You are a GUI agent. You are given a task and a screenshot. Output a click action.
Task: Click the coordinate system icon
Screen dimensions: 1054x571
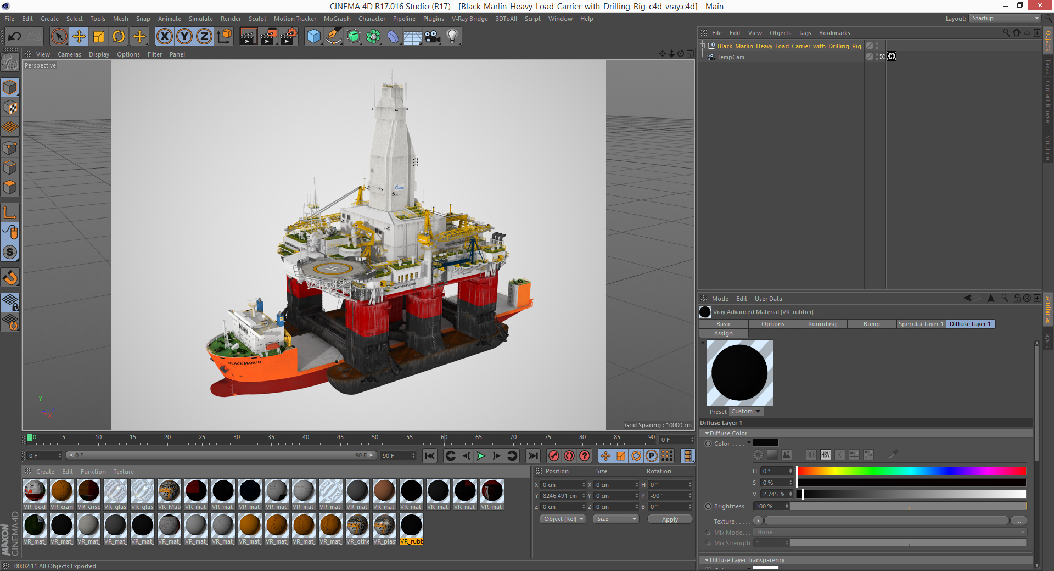coord(225,37)
